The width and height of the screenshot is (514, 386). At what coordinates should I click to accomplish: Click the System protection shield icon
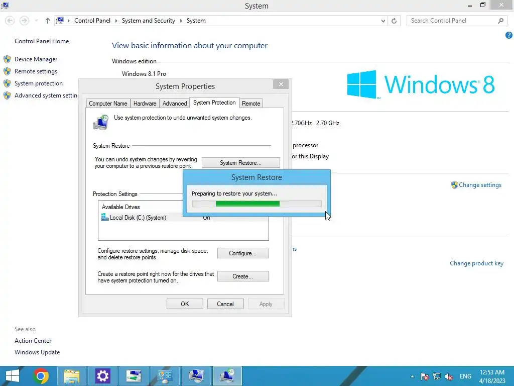click(7, 83)
